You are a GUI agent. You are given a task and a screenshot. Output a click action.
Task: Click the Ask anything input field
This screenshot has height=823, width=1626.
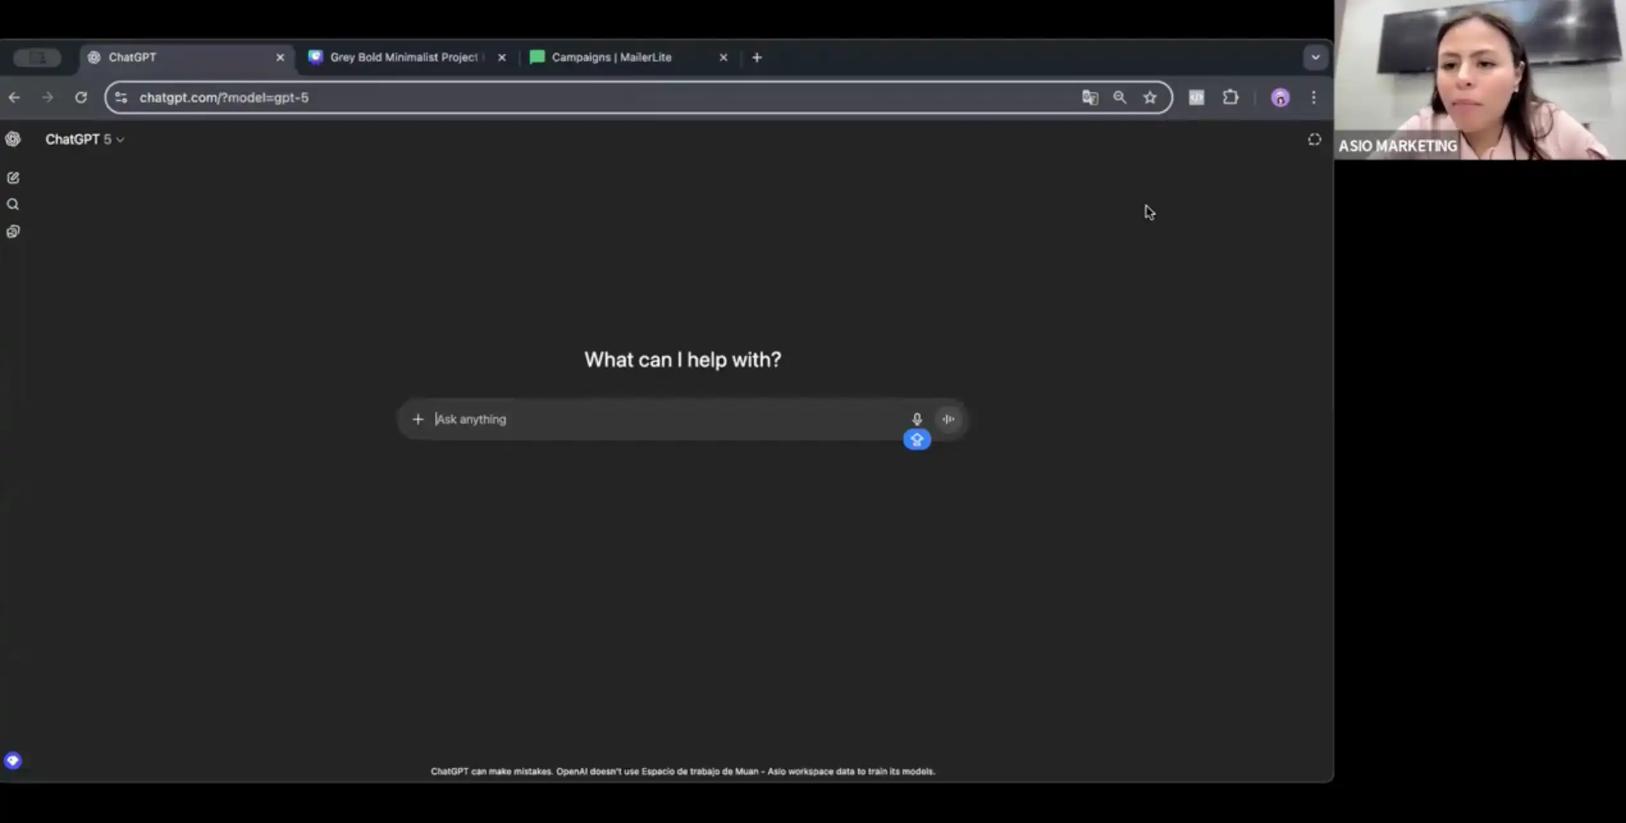click(666, 419)
